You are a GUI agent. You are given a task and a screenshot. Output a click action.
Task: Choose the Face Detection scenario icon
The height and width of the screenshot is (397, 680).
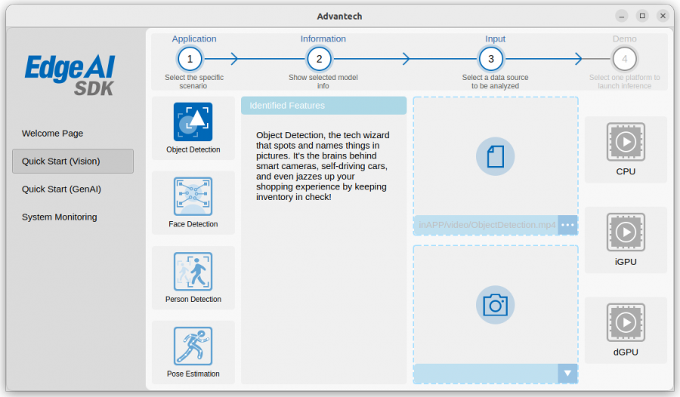(x=193, y=196)
